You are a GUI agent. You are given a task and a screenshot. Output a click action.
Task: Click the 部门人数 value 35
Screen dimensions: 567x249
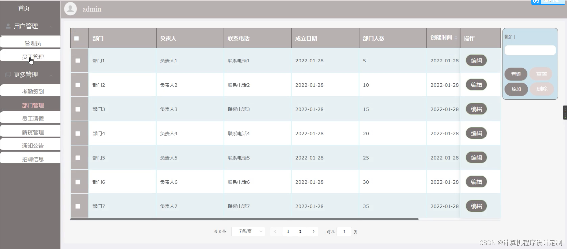click(366, 206)
